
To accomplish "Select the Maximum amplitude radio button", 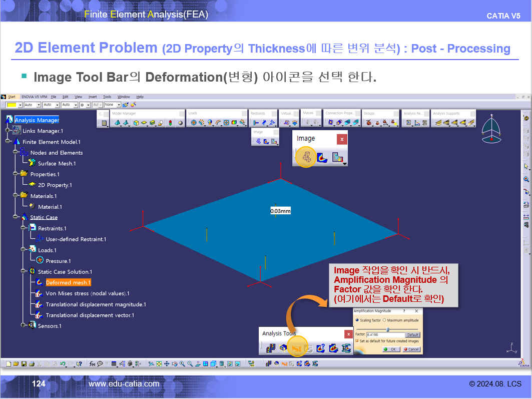I will 384,320.
